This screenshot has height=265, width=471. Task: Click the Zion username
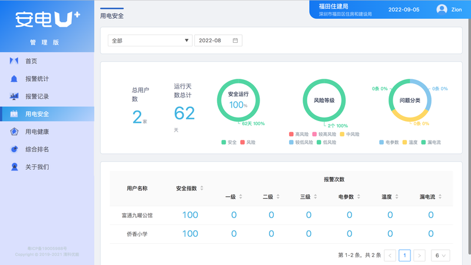(x=456, y=9)
